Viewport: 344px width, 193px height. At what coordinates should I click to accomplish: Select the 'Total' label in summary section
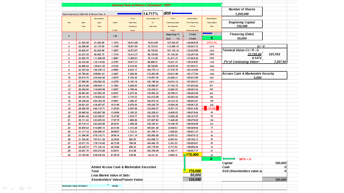[95, 171]
